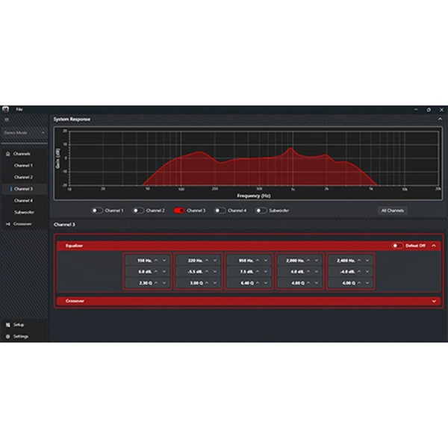Click the app logo in title bar
The image size is (448, 448).
[x=5, y=109]
